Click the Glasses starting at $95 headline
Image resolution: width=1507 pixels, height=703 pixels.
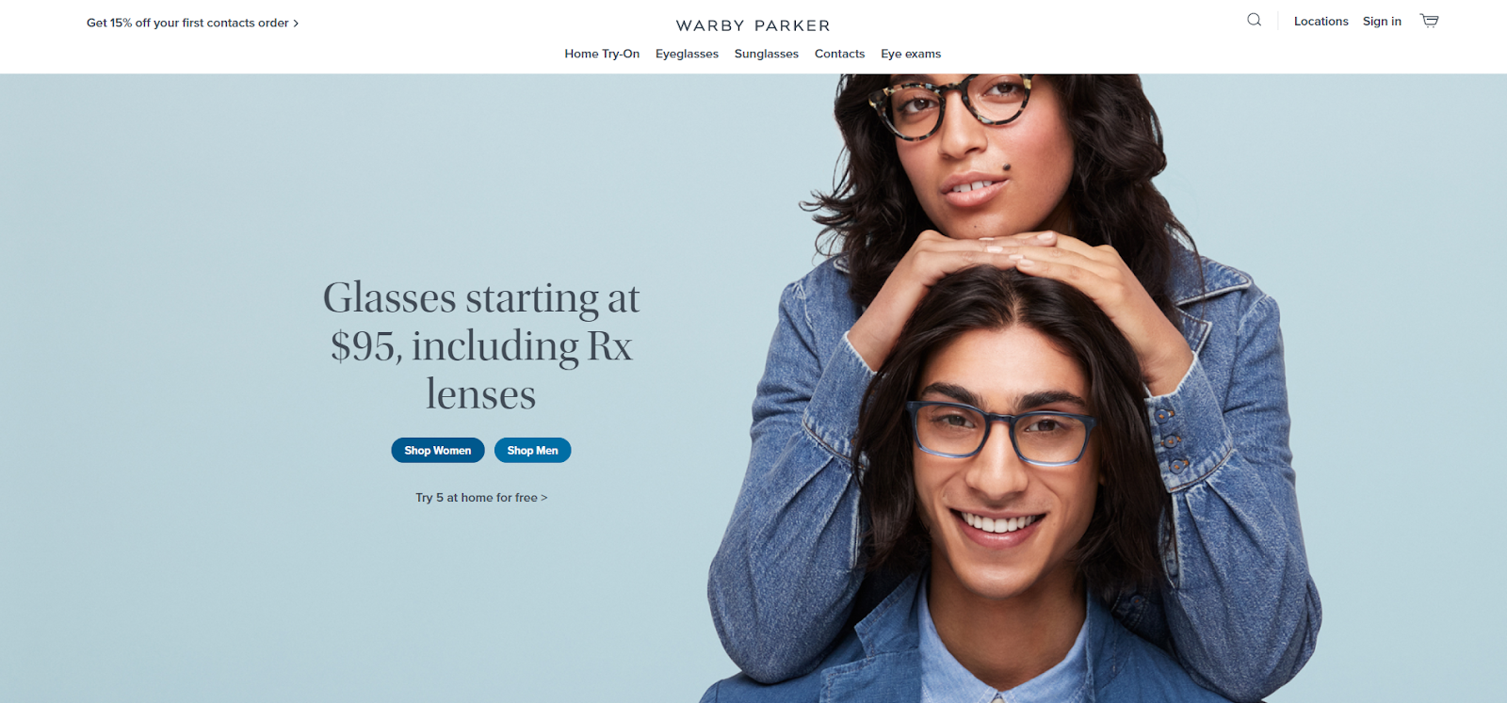(481, 345)
